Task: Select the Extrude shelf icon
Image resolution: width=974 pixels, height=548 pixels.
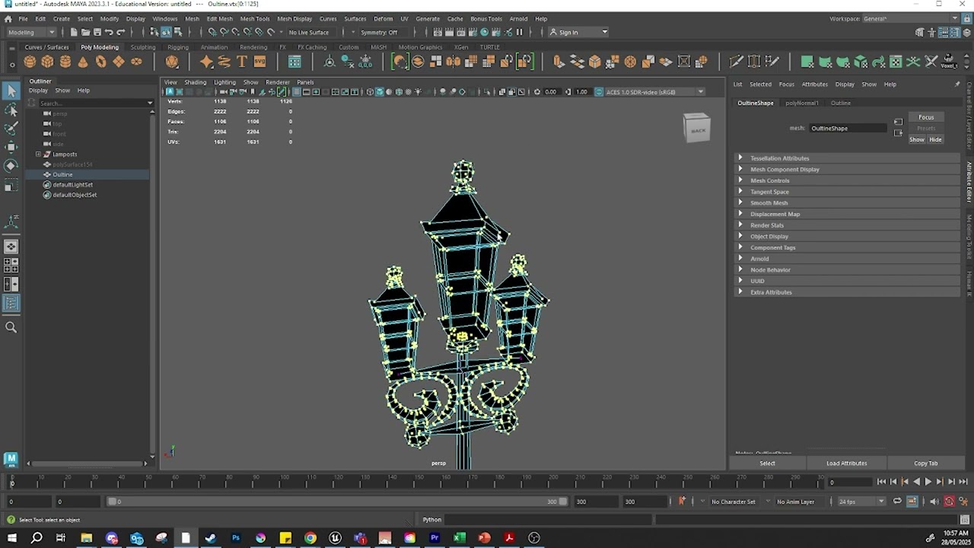Action: click(x=559, y=62)
